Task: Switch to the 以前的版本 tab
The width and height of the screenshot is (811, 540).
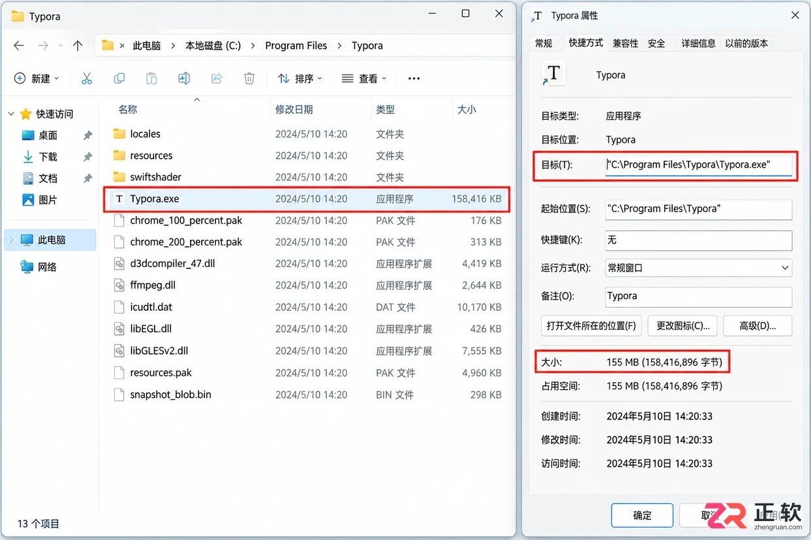Action: pos(746,43)
